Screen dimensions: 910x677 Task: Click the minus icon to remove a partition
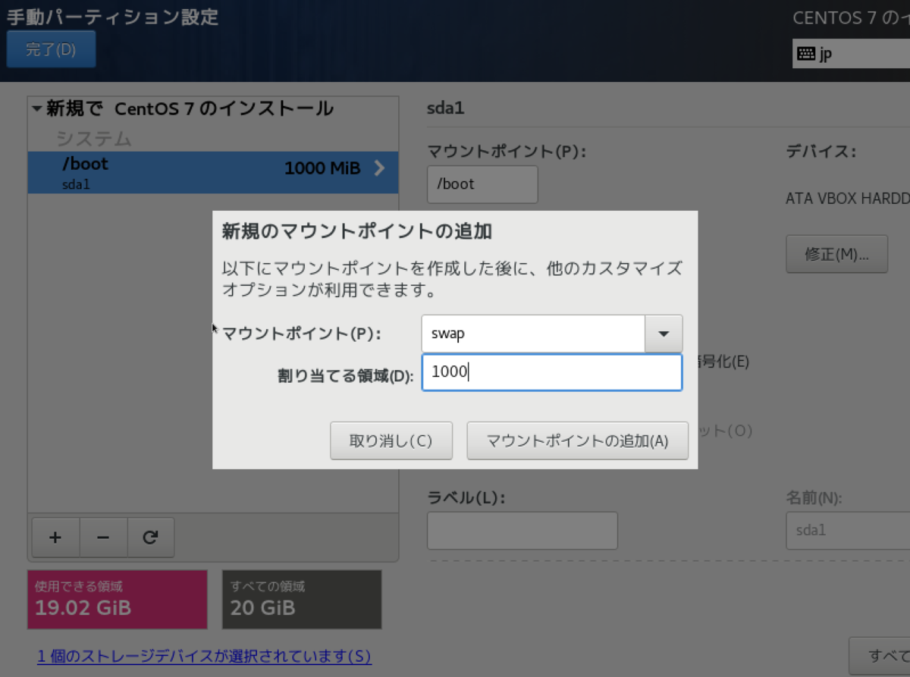(x=103, y=537)
